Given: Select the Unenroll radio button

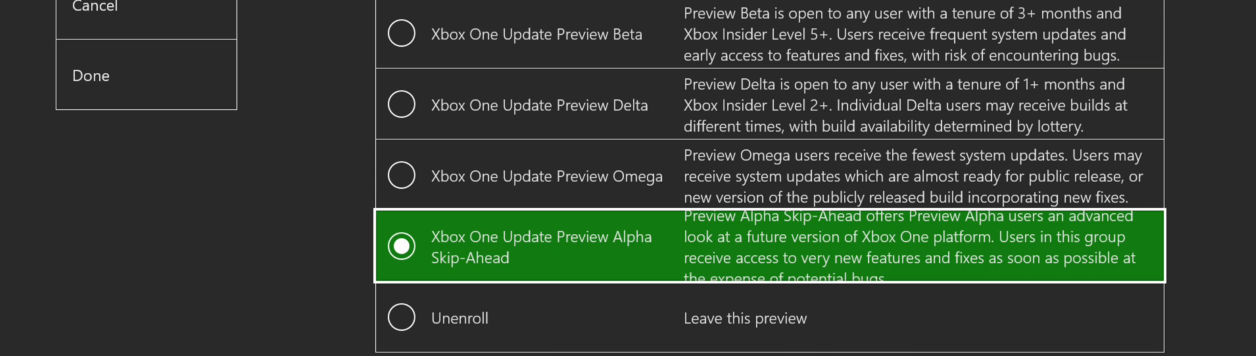Looking at the screenshot, I should coord(401,318).
